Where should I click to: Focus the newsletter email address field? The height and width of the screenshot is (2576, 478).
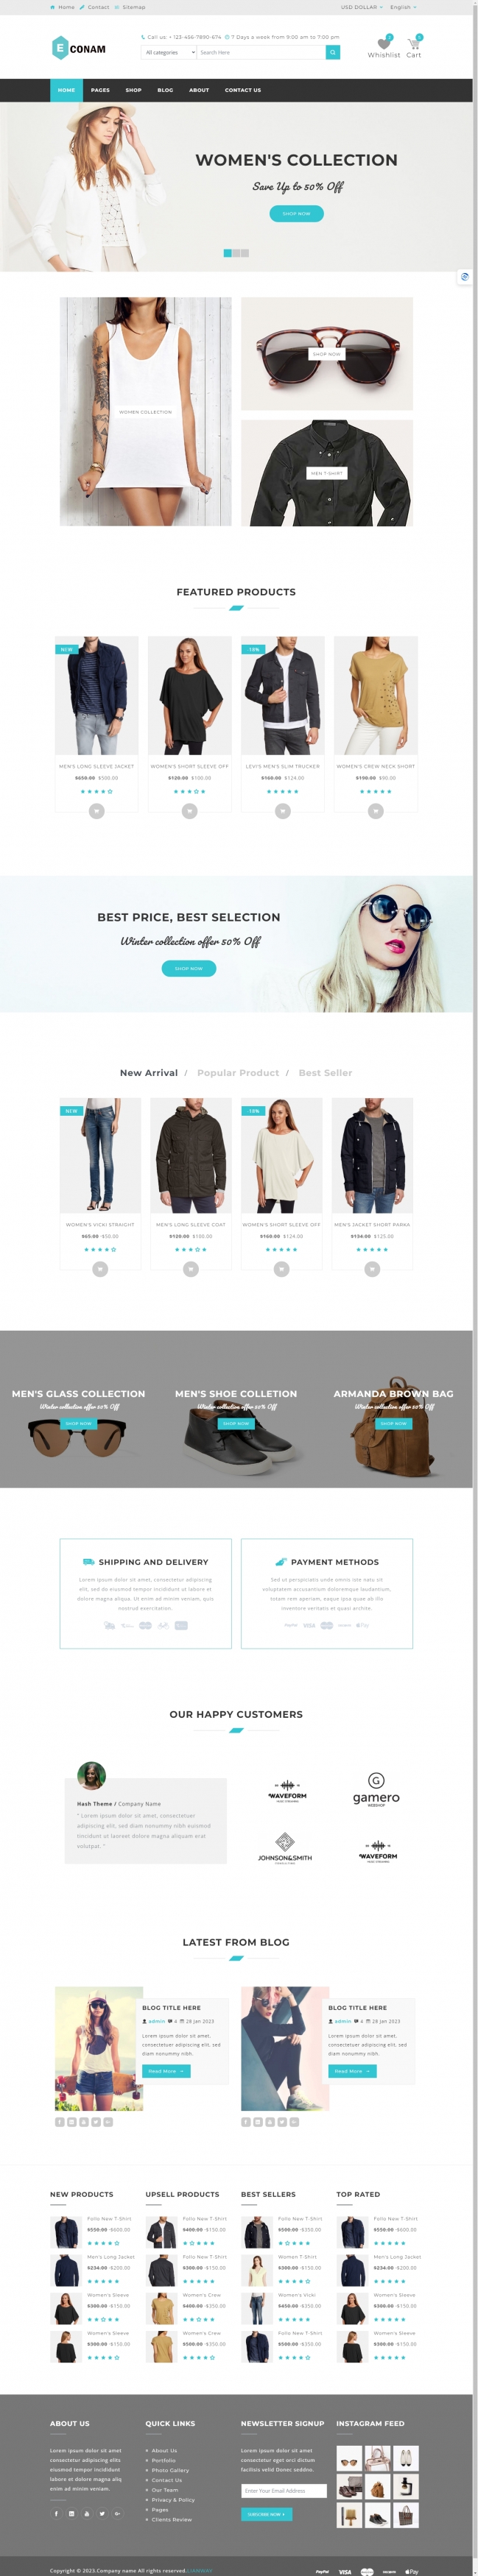tap(284, 2491)
